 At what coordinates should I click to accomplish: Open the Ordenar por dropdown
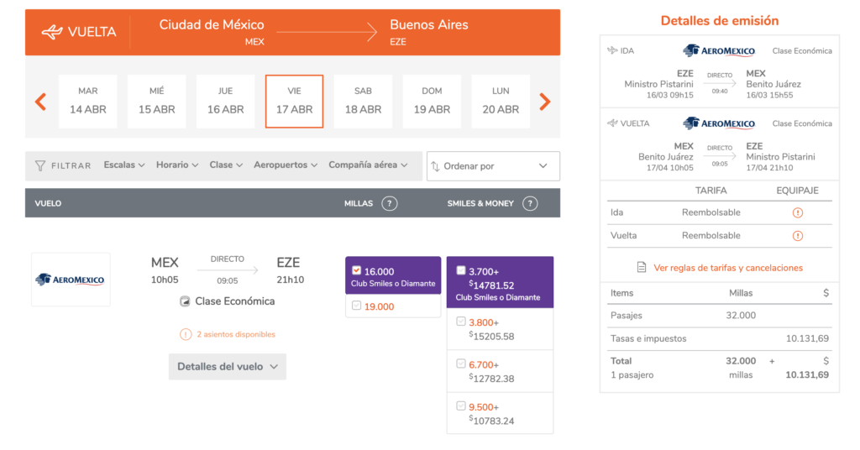click(493, 166)
